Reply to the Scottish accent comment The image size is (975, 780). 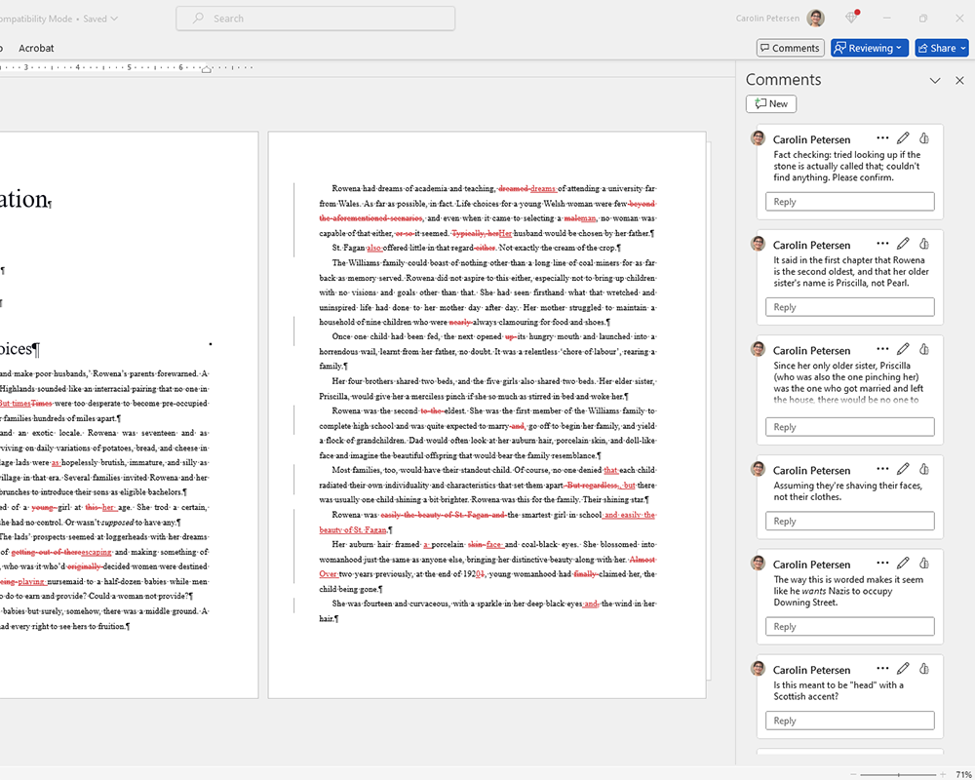(849, 721)
